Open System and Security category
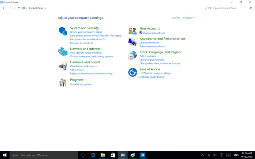Screen dimensions: 255x159 coord(84,28)
